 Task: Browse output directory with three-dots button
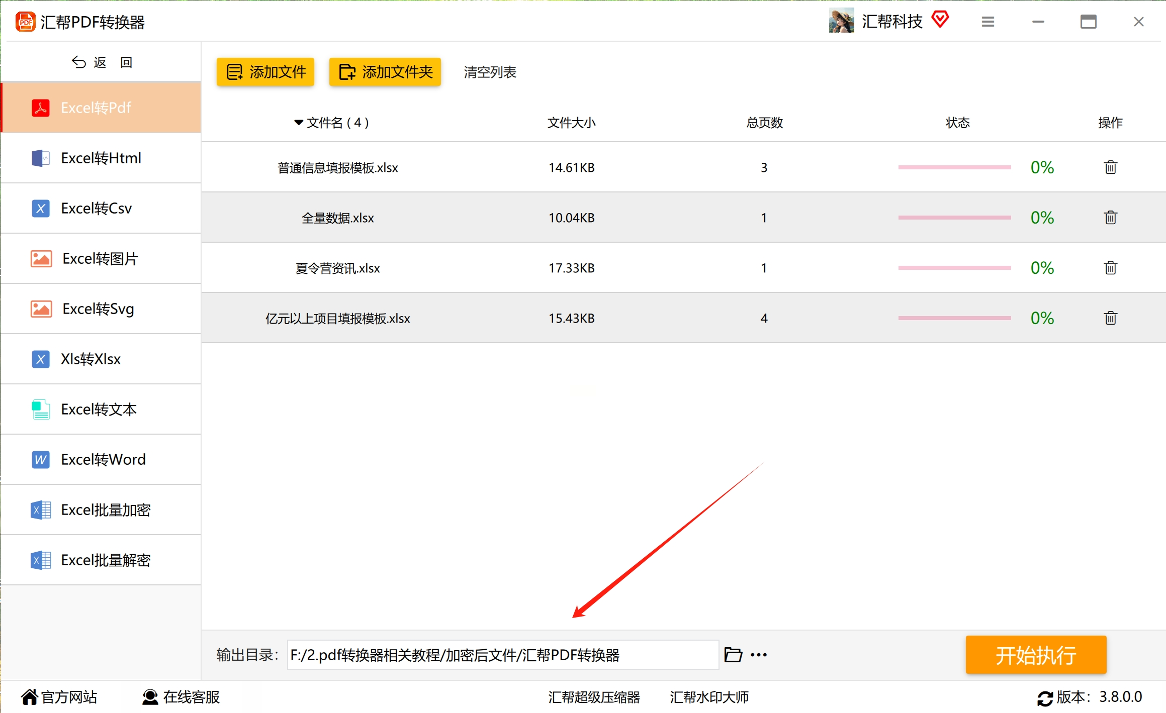[x=759, y=655]
